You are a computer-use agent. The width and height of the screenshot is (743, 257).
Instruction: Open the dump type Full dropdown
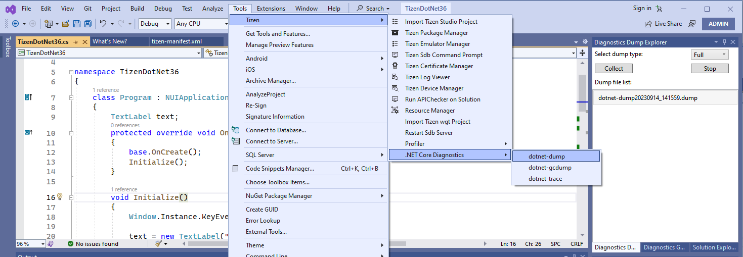pyautogui.click(x=709, y=55)
